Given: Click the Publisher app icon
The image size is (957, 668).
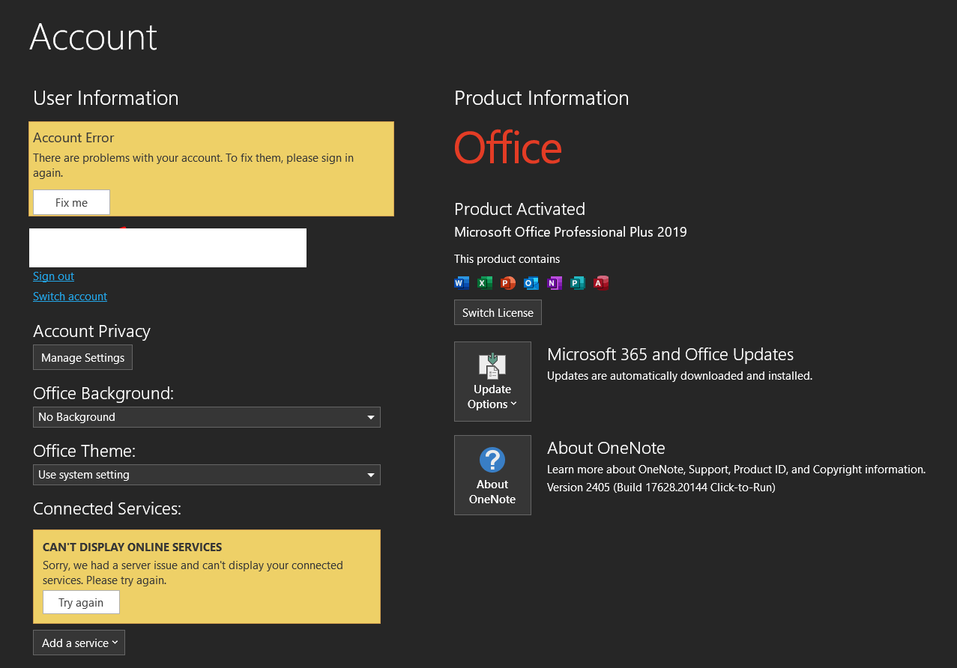Looking at the screenshot, I should [x=578, y=282].
